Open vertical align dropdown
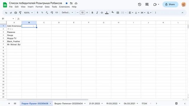This screenshot has height=106, width=189. click(x=137, y=13)
